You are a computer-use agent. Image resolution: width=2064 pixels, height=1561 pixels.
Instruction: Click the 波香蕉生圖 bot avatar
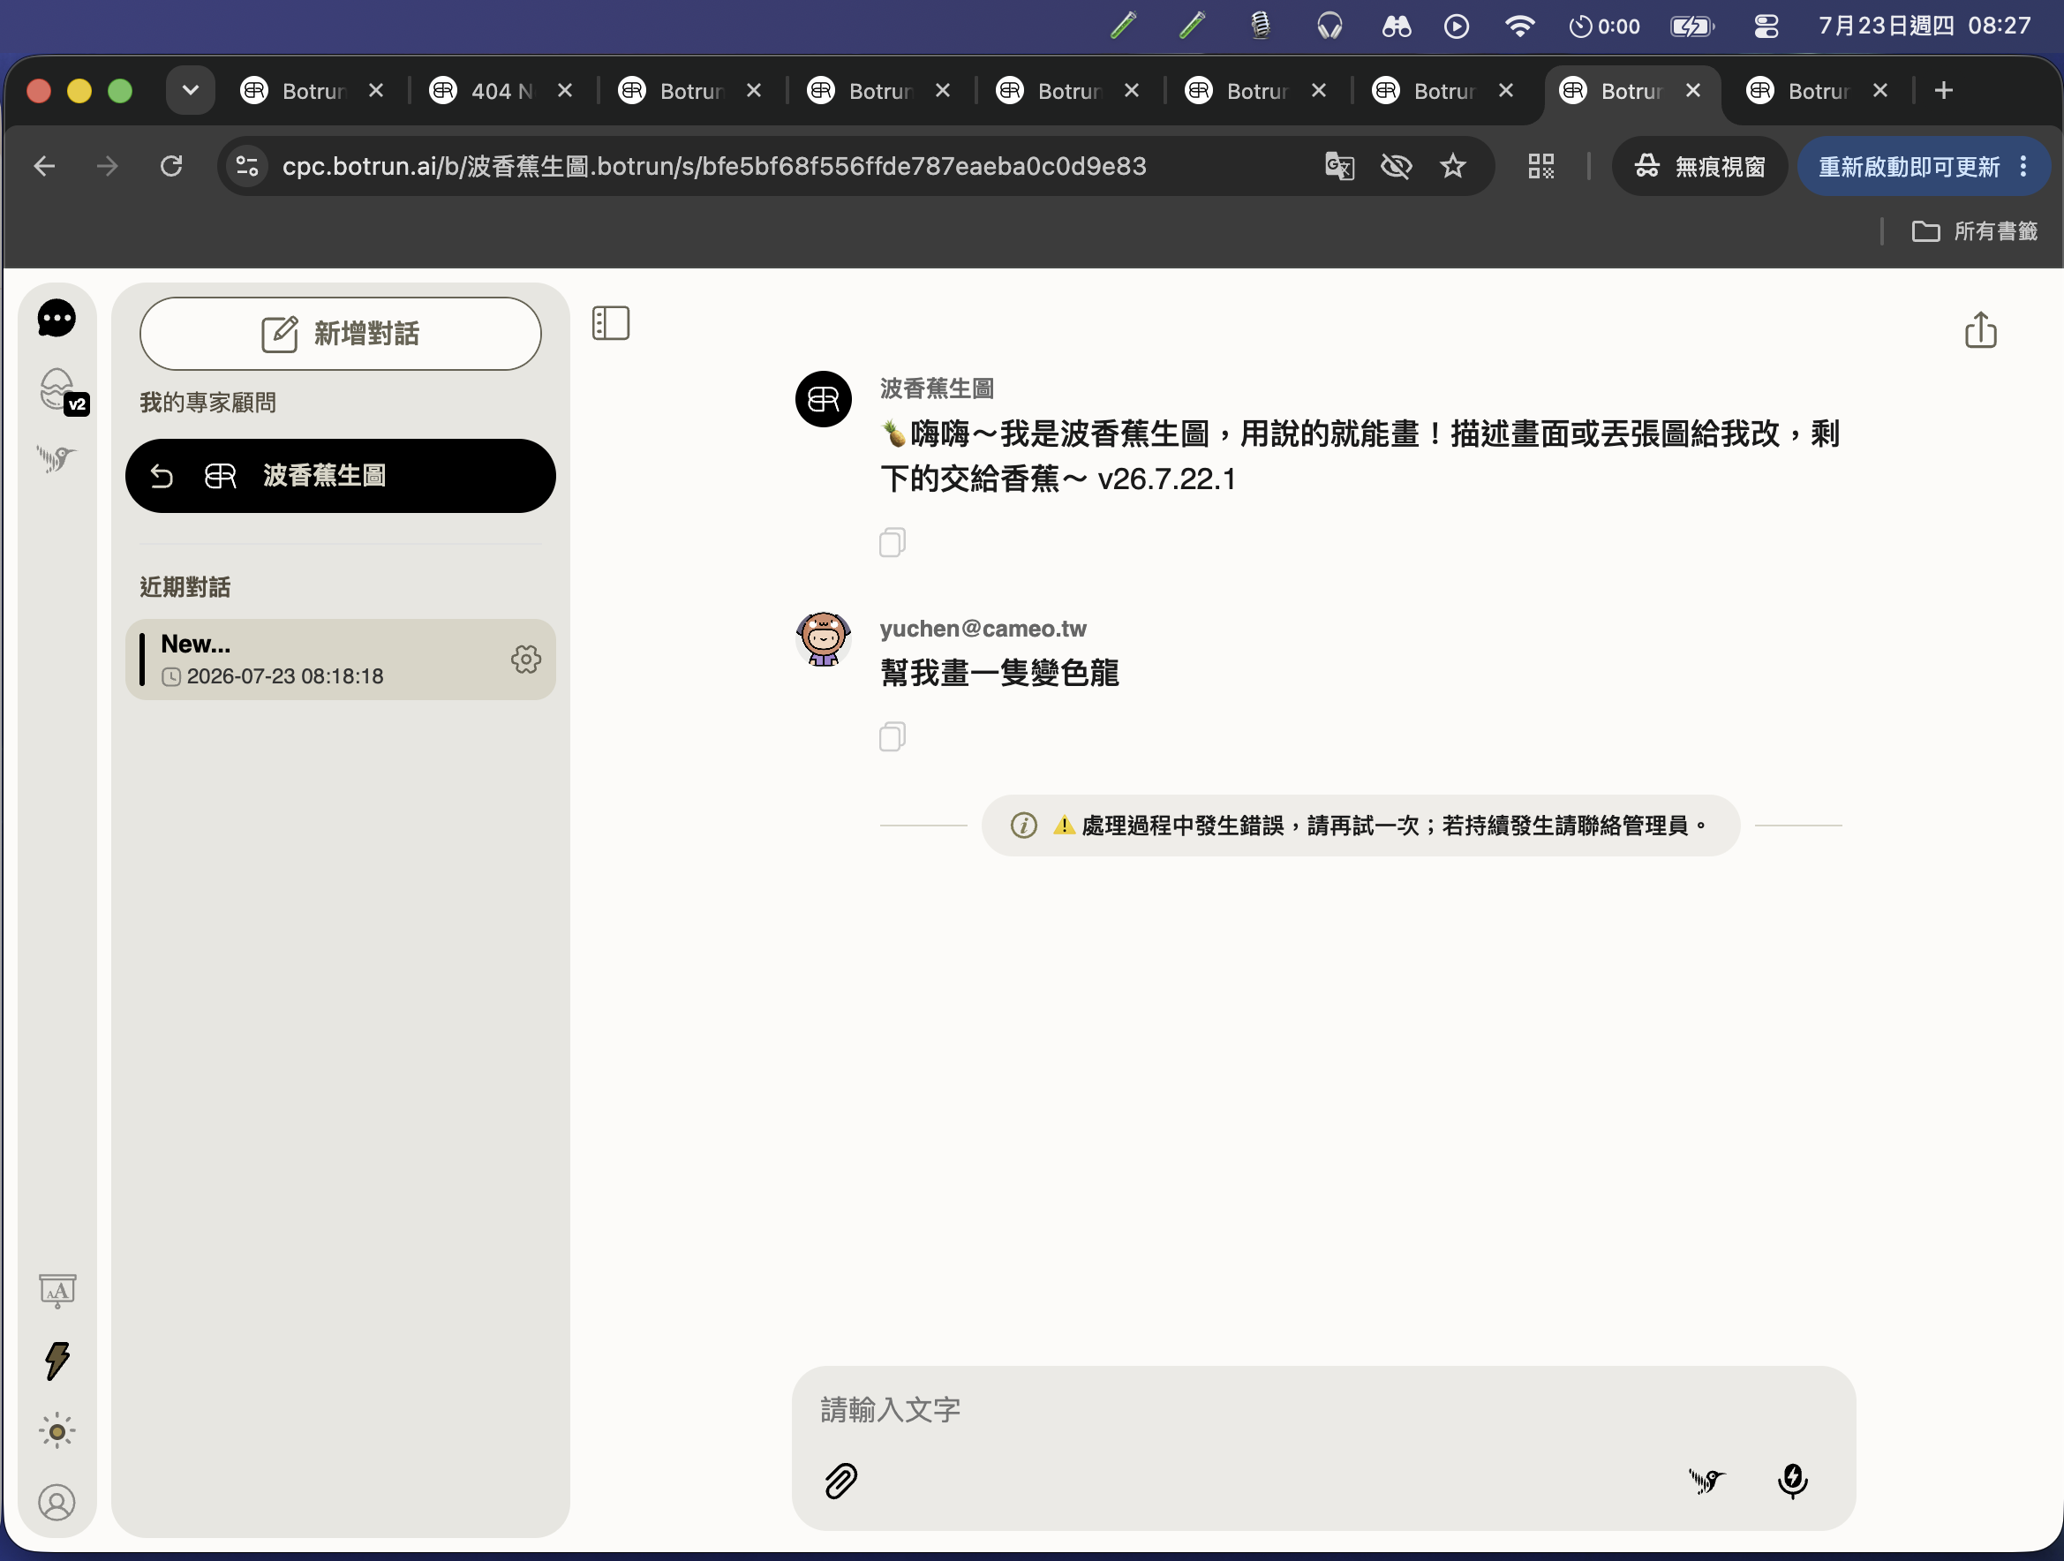[x=823, y=399]
